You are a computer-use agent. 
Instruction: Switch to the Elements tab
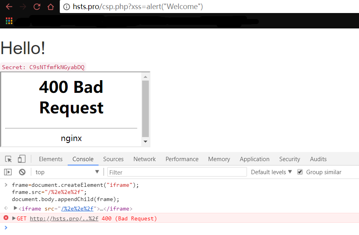(x=51, y=159)
